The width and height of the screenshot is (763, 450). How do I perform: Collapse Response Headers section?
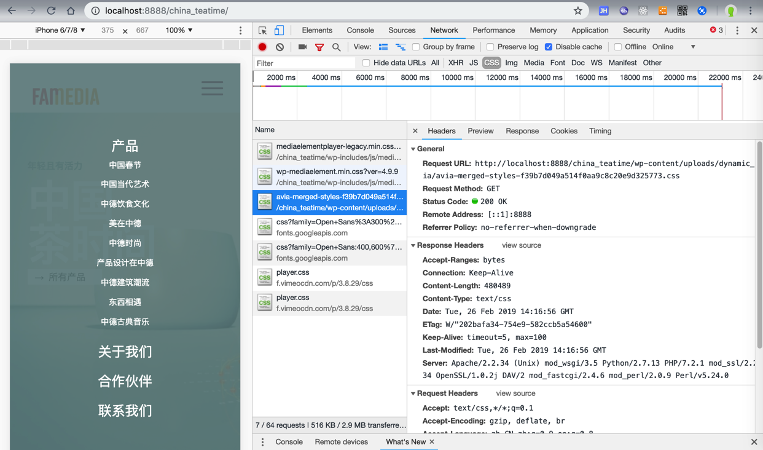(413, 245)
